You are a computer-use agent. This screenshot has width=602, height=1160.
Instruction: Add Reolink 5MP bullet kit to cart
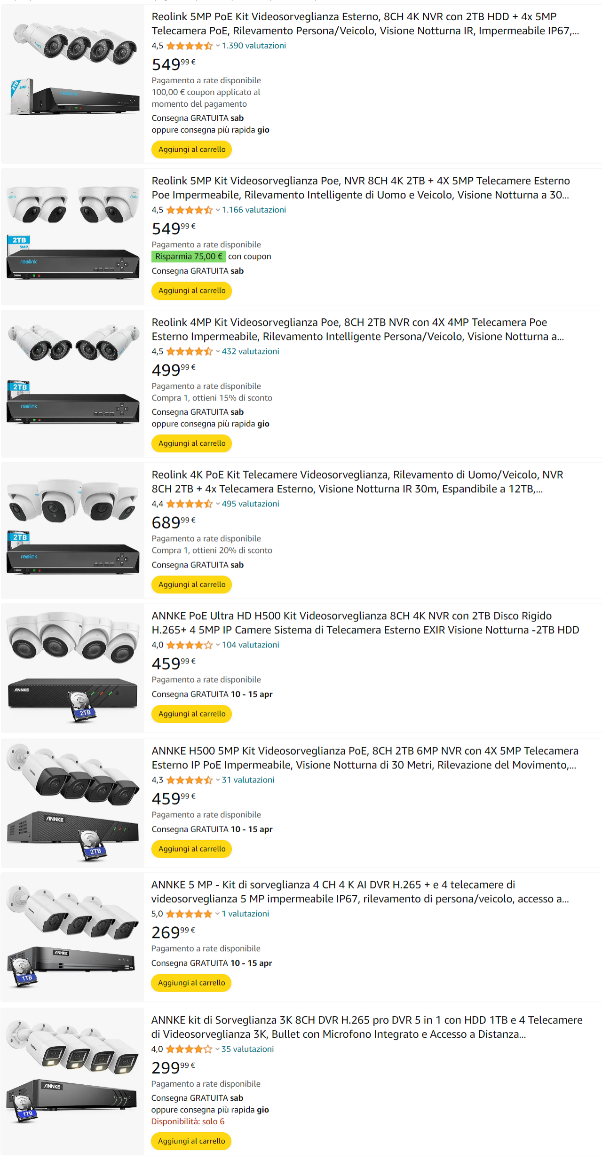pos(192,150)
